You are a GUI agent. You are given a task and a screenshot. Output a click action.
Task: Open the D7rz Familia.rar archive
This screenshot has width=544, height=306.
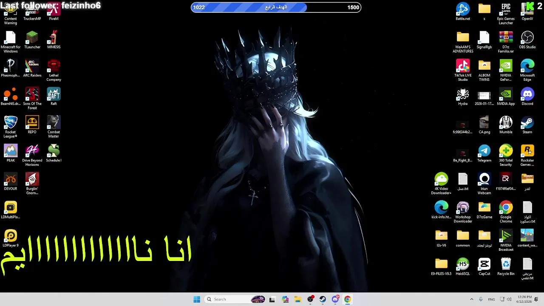point(506,42)
